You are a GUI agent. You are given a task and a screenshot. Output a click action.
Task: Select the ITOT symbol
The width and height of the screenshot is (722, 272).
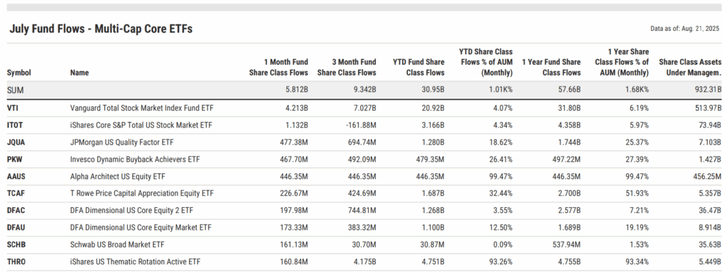click(15, 125)
